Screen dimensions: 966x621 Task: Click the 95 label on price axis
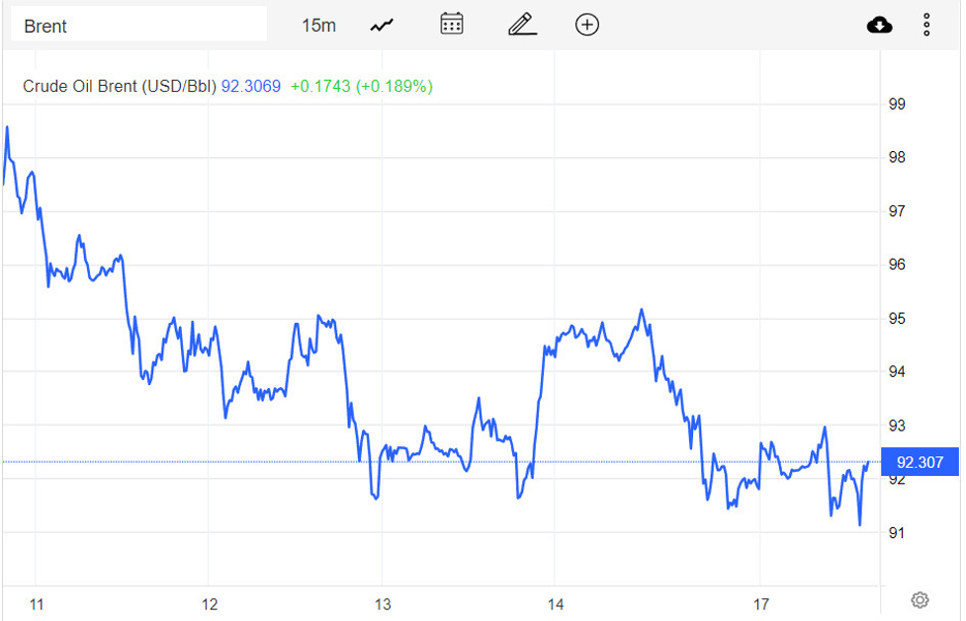pos(897,319)
